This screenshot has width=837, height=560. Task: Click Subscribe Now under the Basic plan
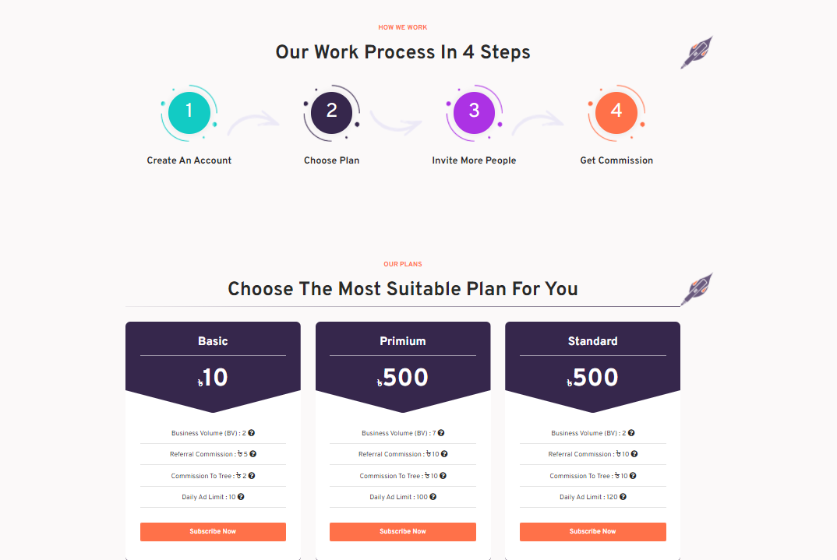[213, 532]
